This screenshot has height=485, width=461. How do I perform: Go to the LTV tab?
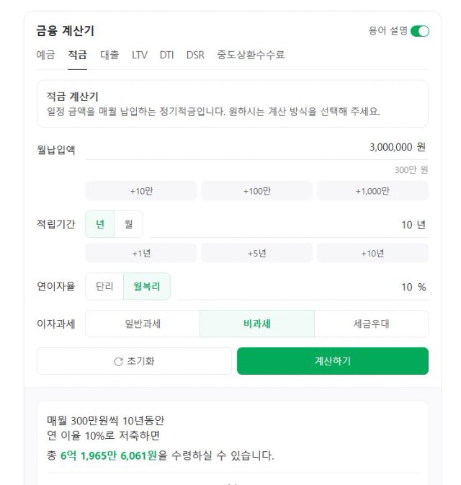(x=140, y=55)
